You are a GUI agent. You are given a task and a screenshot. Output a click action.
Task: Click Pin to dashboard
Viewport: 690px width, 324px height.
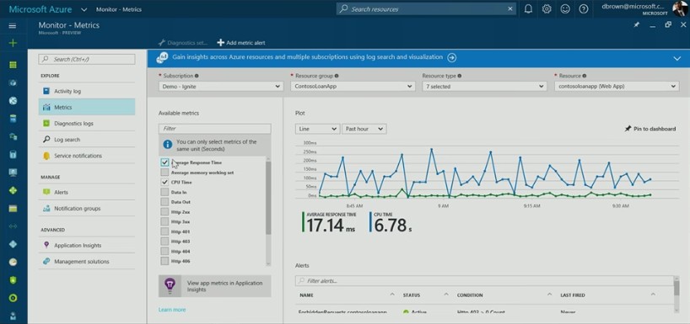pyautogui.click(x=650, y=129)
